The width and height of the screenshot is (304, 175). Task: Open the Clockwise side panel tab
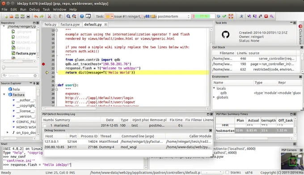click(x=300, y=34)
